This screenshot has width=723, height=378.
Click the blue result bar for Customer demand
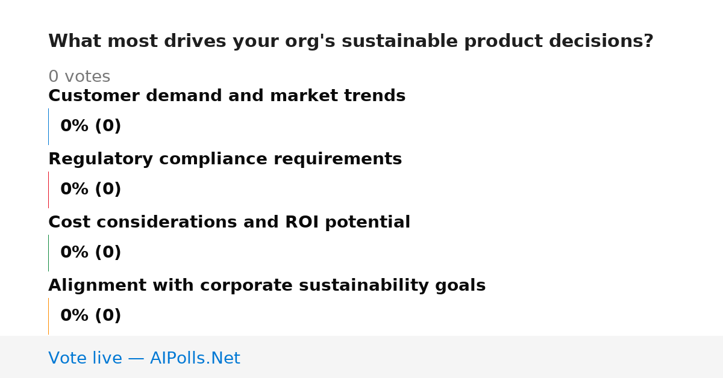click(48, 126)
